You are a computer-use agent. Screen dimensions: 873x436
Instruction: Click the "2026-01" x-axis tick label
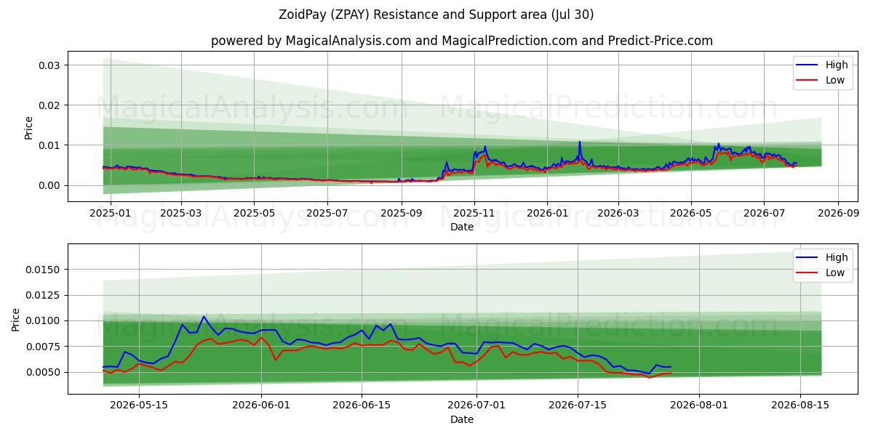tap(548, 214)
